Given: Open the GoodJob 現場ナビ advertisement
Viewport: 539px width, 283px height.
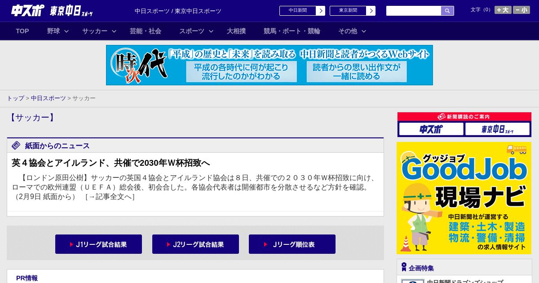Looking at the screenshot, I should [x=464, y=198].
